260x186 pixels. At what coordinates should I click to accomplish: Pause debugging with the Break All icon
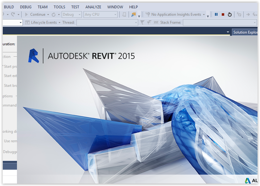pos(216,14)
